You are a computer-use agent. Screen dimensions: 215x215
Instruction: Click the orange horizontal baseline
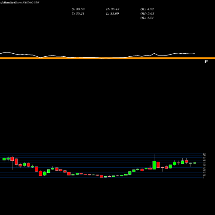(107, 58)
